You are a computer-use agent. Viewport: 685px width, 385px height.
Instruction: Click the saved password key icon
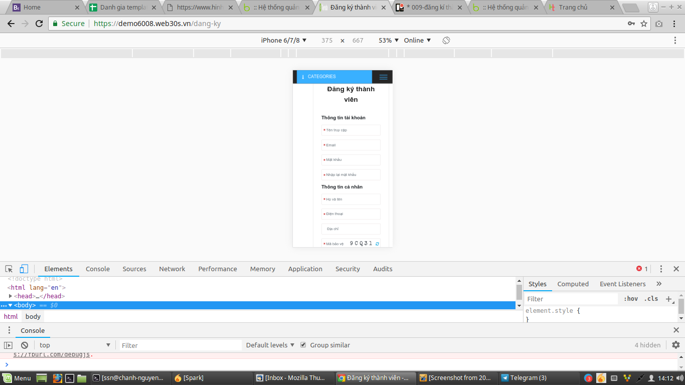(x=631, y=24)
